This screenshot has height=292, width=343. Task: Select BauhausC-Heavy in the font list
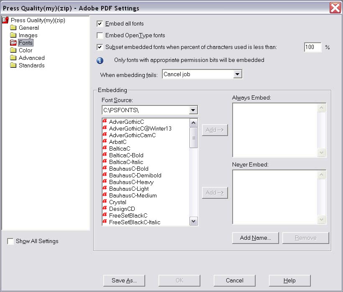tap(131, 182)
